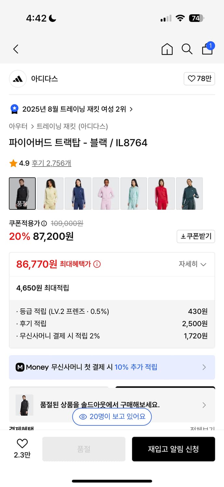This screenshot has height=487, width=224.
Task: Open the Money 무신사머니 banner chevron
Action: coord(205,367)
